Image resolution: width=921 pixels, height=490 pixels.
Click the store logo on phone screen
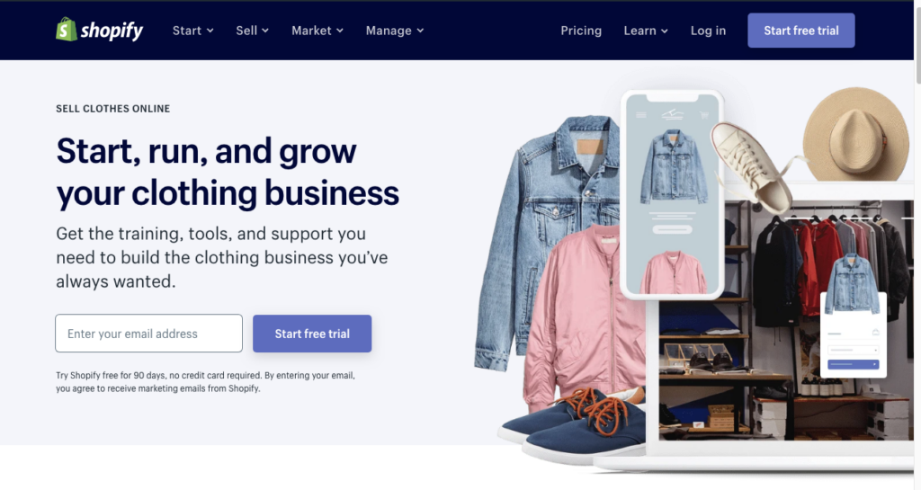673,114
